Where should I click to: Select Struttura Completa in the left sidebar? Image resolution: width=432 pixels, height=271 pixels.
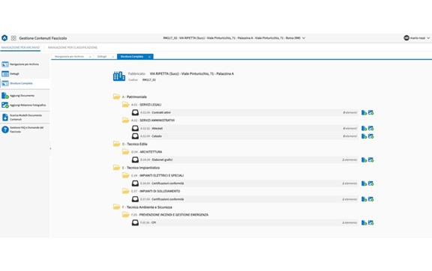pyautogui.click(x=25, y=83)
